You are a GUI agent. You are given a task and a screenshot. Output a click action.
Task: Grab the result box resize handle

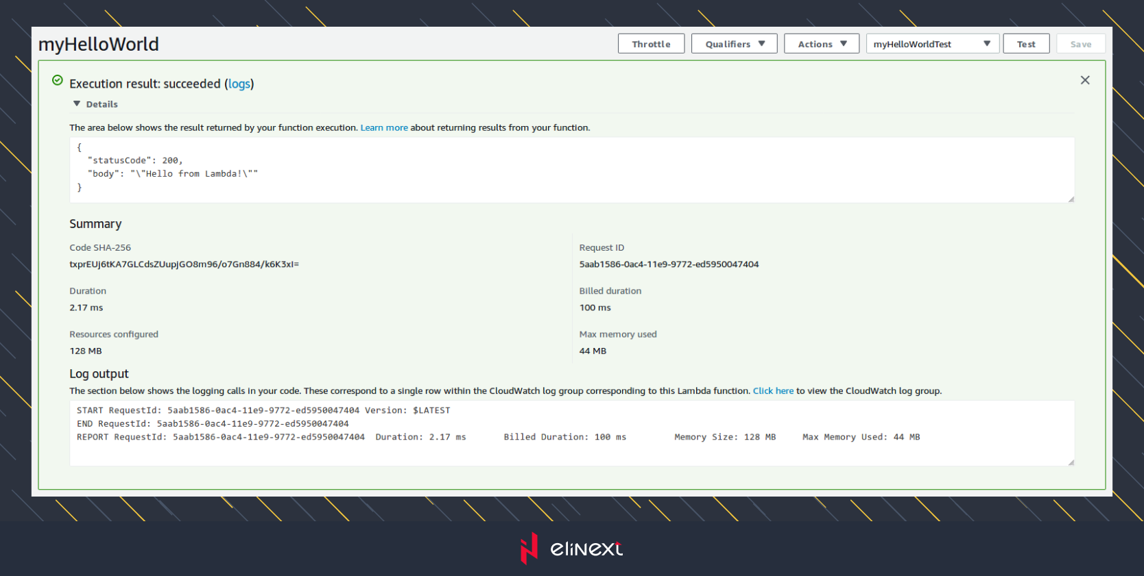(1071, 199)
